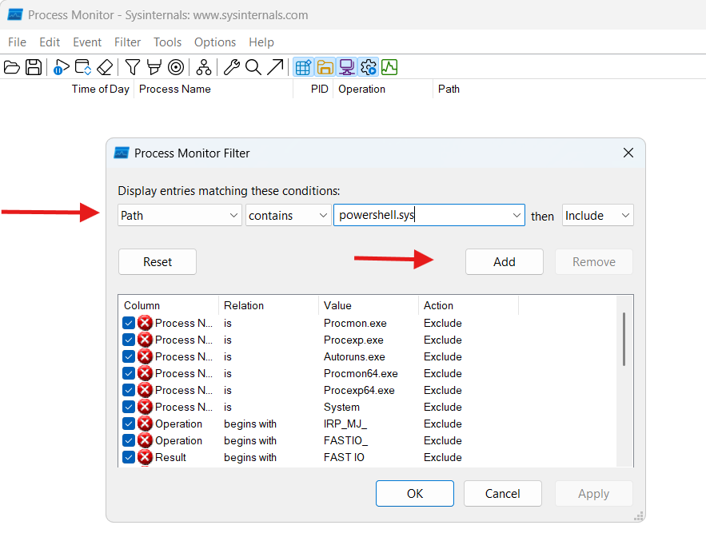Click the red exclude icon on the Procmon.exe row
The width and height of the screenshot is (706, 541).
point(145,323)
